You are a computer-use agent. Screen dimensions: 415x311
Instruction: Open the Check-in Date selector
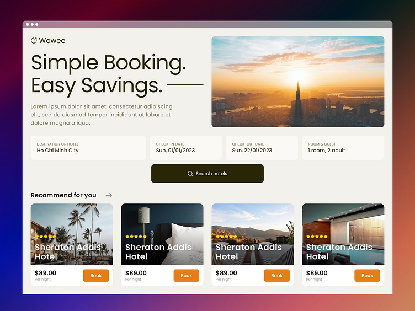tap(186, 148)
